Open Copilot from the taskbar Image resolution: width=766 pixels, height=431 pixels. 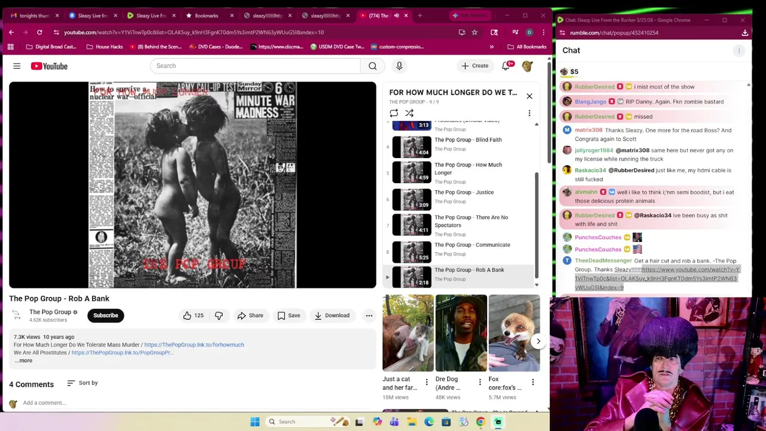pyautogui.click(x=377, y=422)
